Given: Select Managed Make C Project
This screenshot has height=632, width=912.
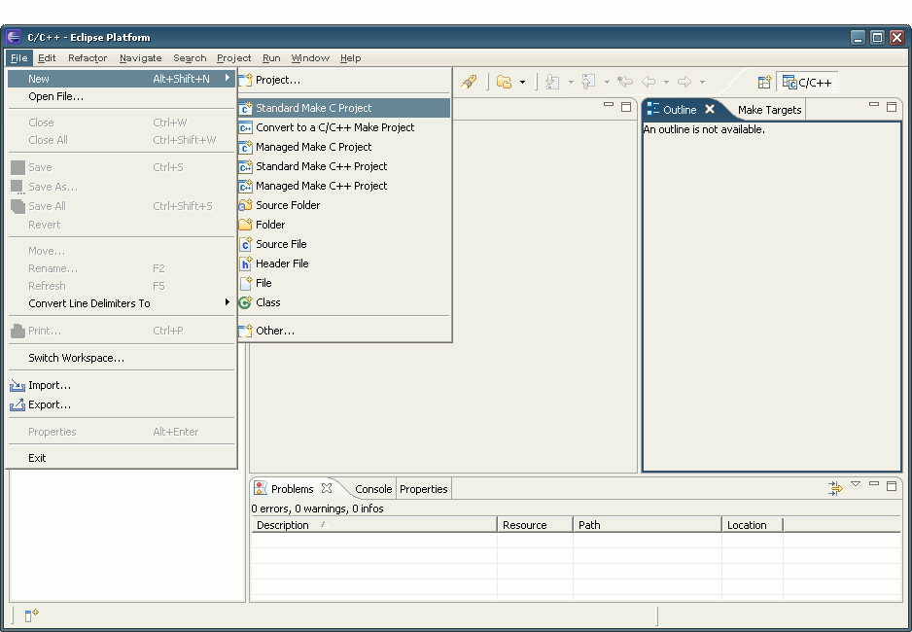Looking at the screenshot, I should click(344, 147).
